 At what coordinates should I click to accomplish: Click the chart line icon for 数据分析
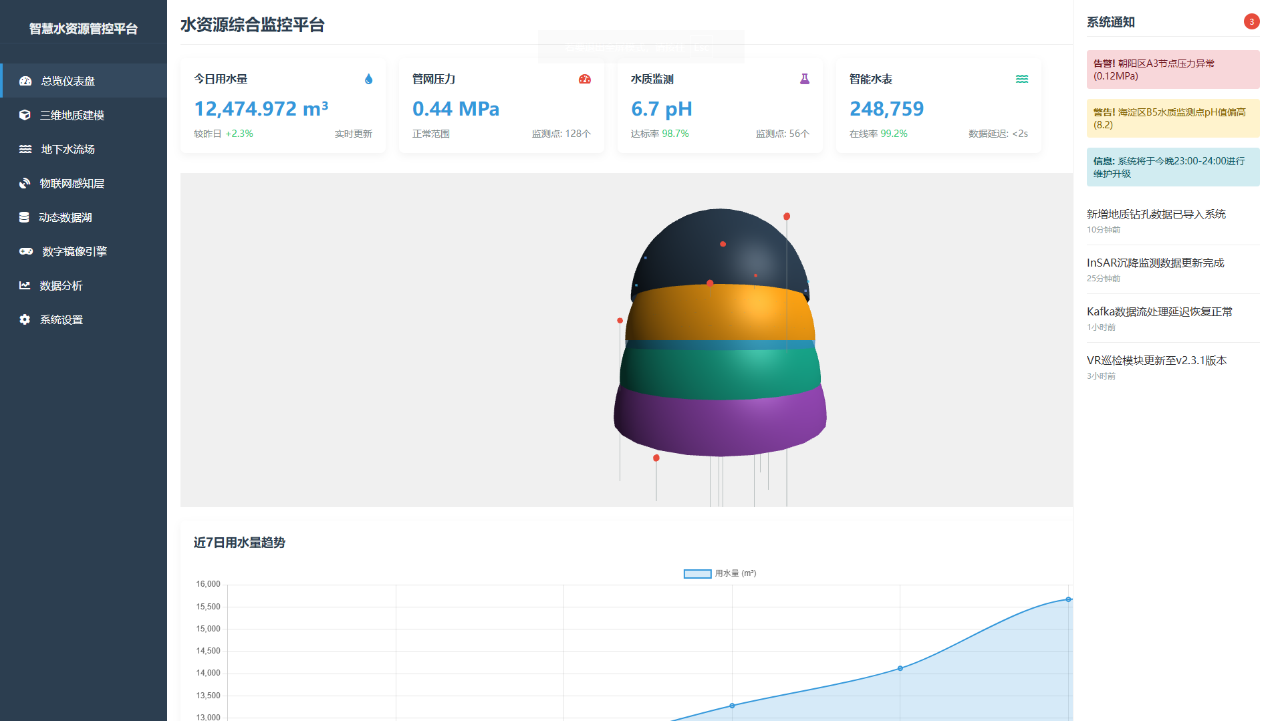point(25,285)
